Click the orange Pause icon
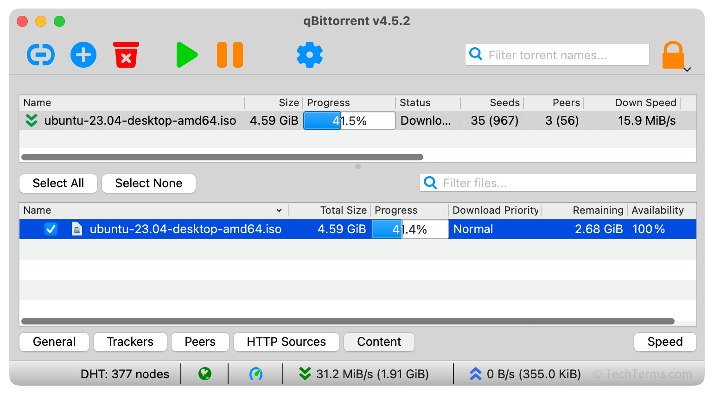Viewport: 714px width, 394px height. pos(230,55)
